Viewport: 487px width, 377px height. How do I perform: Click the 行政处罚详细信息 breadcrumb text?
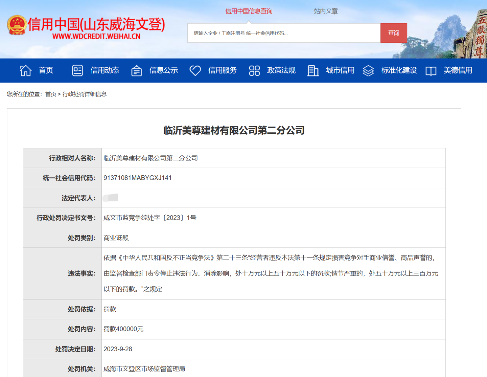pyautogui.click(x=85, y=94)
